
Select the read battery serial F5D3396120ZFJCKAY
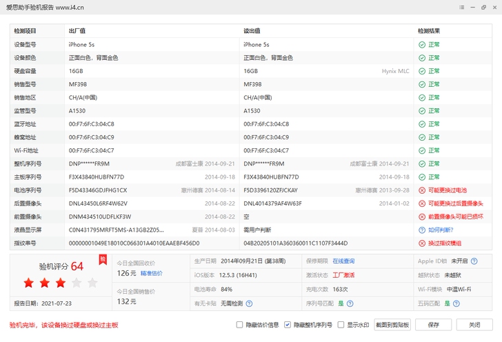[271, 190]
